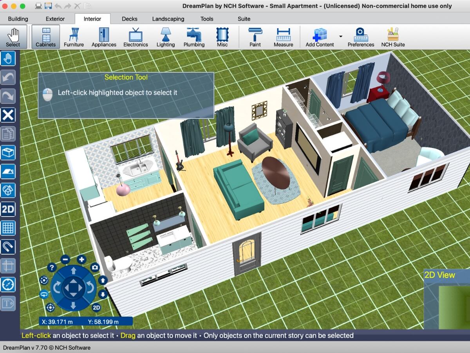Rotate view counterclockwise with wheel's right curved arrow
Screen dimensions: 470x353
(x=91, y=288)
